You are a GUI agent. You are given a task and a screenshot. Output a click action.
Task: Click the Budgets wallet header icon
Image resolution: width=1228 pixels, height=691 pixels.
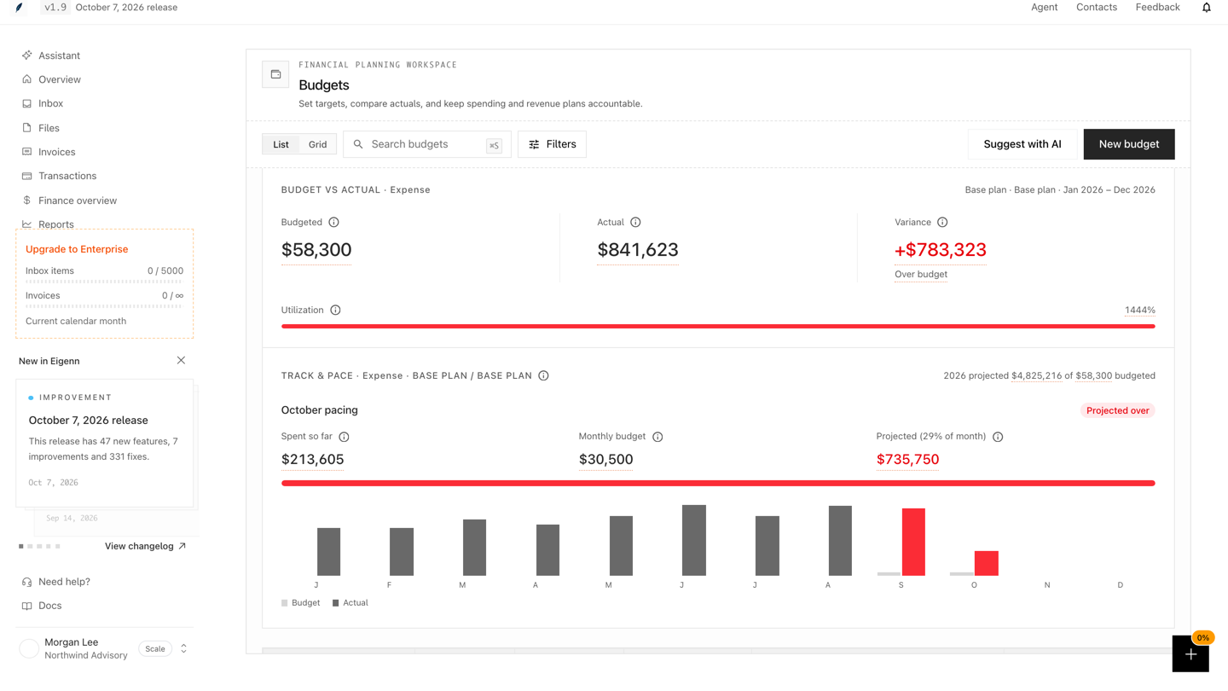[x=275, y=74]
